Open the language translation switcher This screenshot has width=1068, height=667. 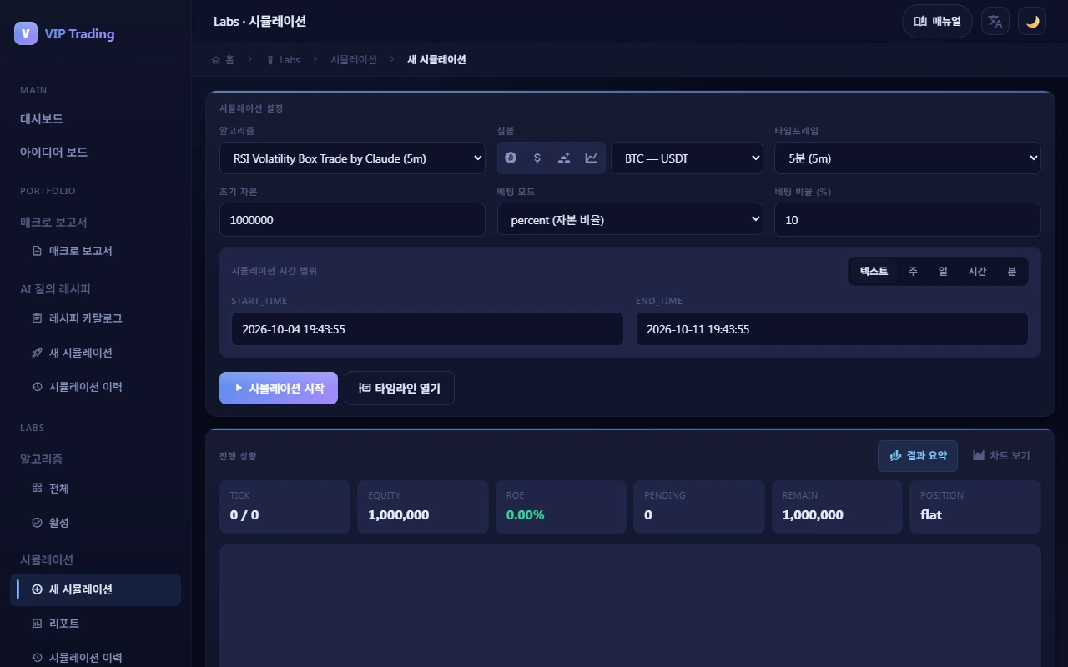(995, 22)
